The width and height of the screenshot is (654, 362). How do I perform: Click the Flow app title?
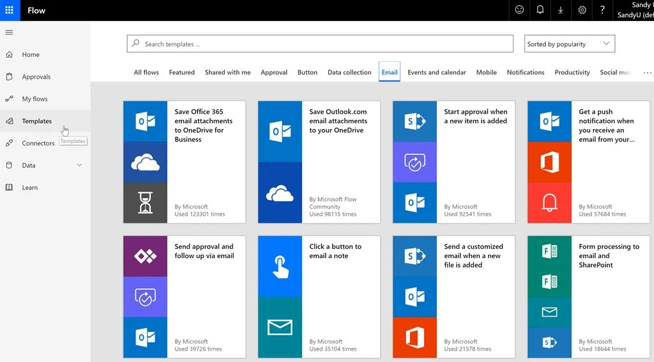click(36, 10)
